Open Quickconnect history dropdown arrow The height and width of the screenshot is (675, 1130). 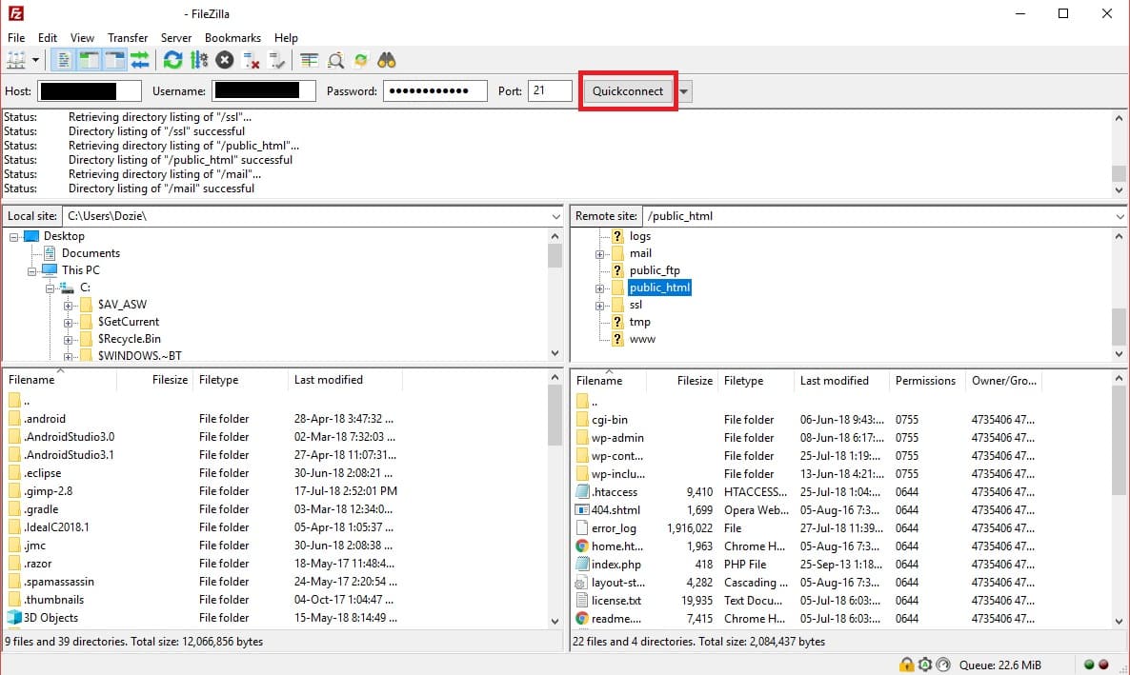[684, 91]
